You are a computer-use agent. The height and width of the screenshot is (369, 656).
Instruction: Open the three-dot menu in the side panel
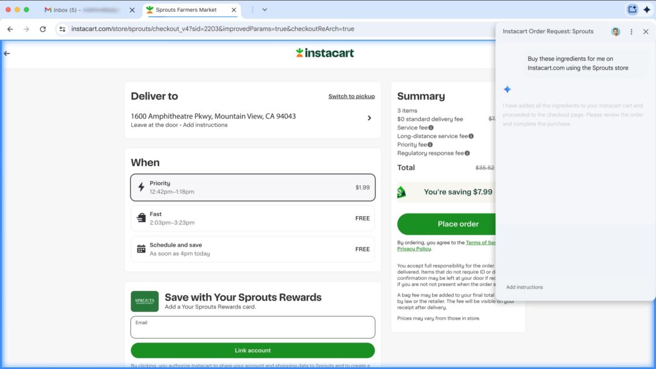point(630,31)
